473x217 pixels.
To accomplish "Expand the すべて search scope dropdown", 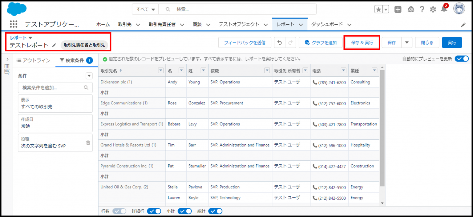I will (x=145, y=9).
